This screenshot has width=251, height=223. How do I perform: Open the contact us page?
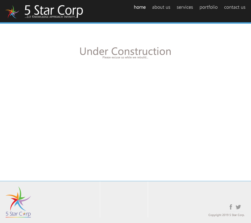[x=235, y=7]
